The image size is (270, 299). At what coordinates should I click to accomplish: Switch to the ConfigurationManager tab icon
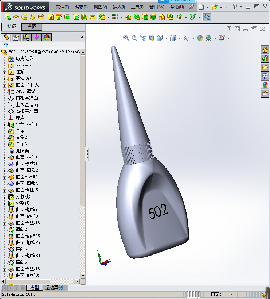coord(26,37)
